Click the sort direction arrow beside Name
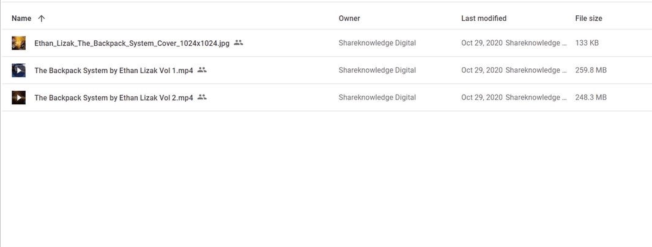The height and width of the screenshot is (247, 652). tap(41, 18)
